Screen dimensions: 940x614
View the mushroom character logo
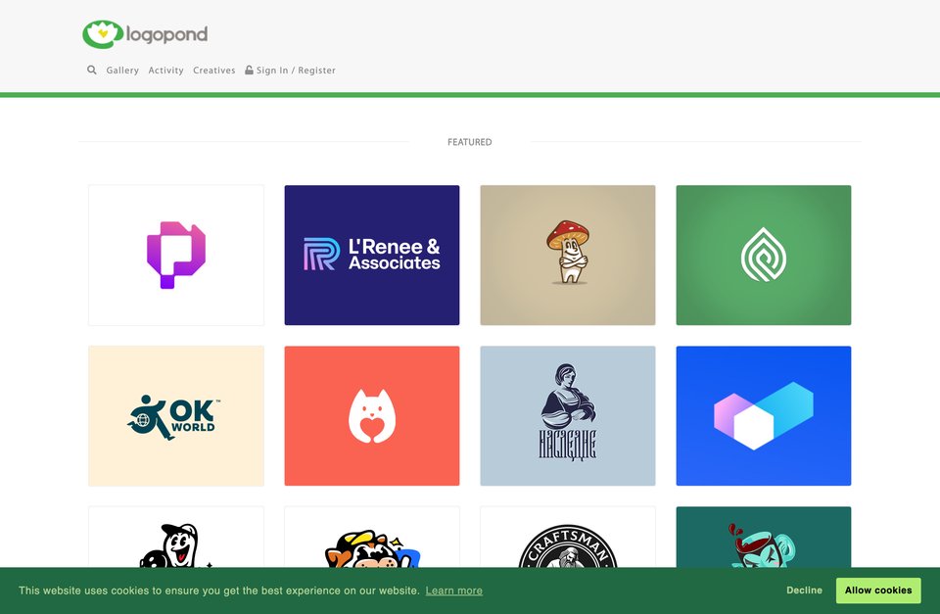click(568, 256)
